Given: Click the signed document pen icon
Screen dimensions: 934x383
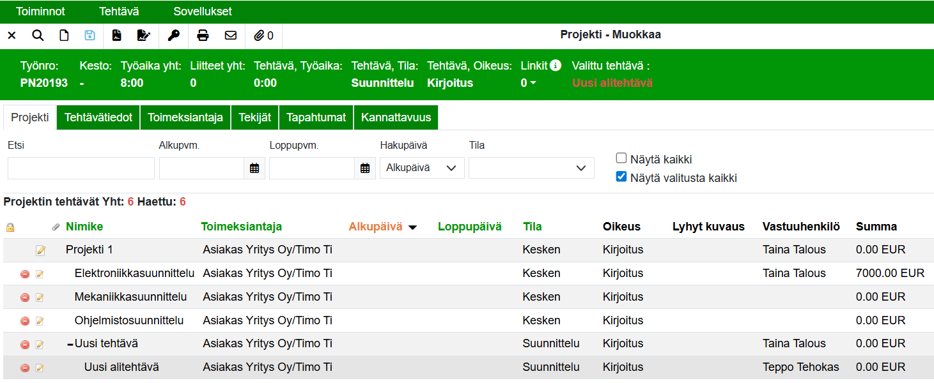Looking at the screenshot, I should (144, 36).
